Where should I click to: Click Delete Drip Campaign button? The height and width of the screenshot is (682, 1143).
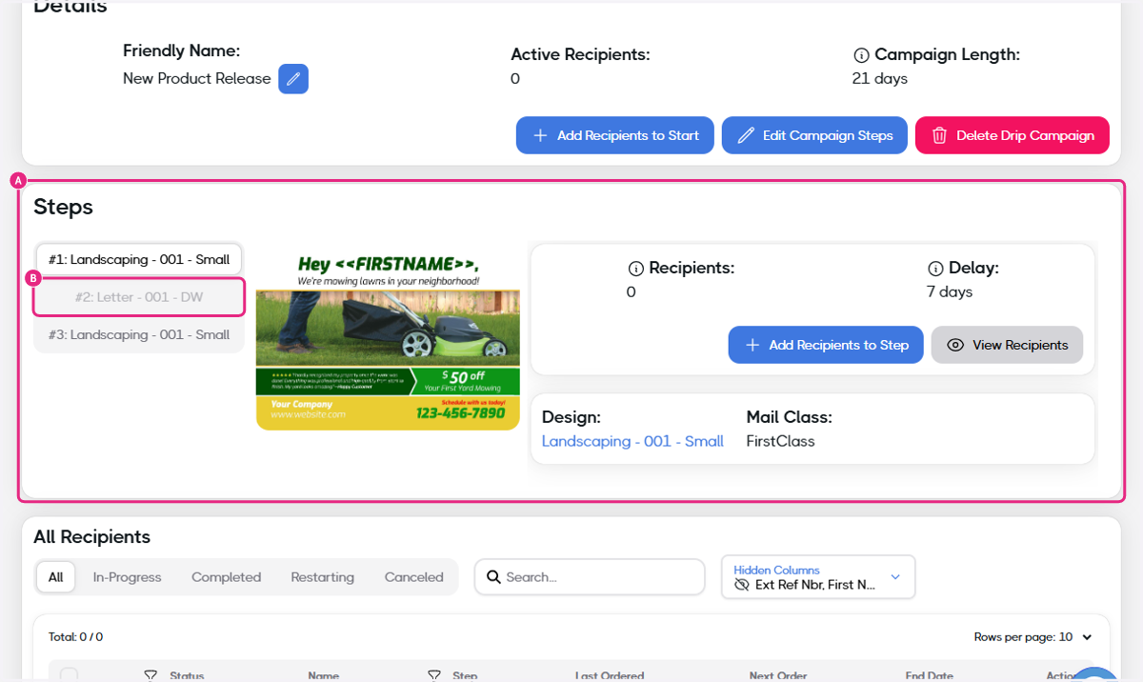click(1013, 135)
